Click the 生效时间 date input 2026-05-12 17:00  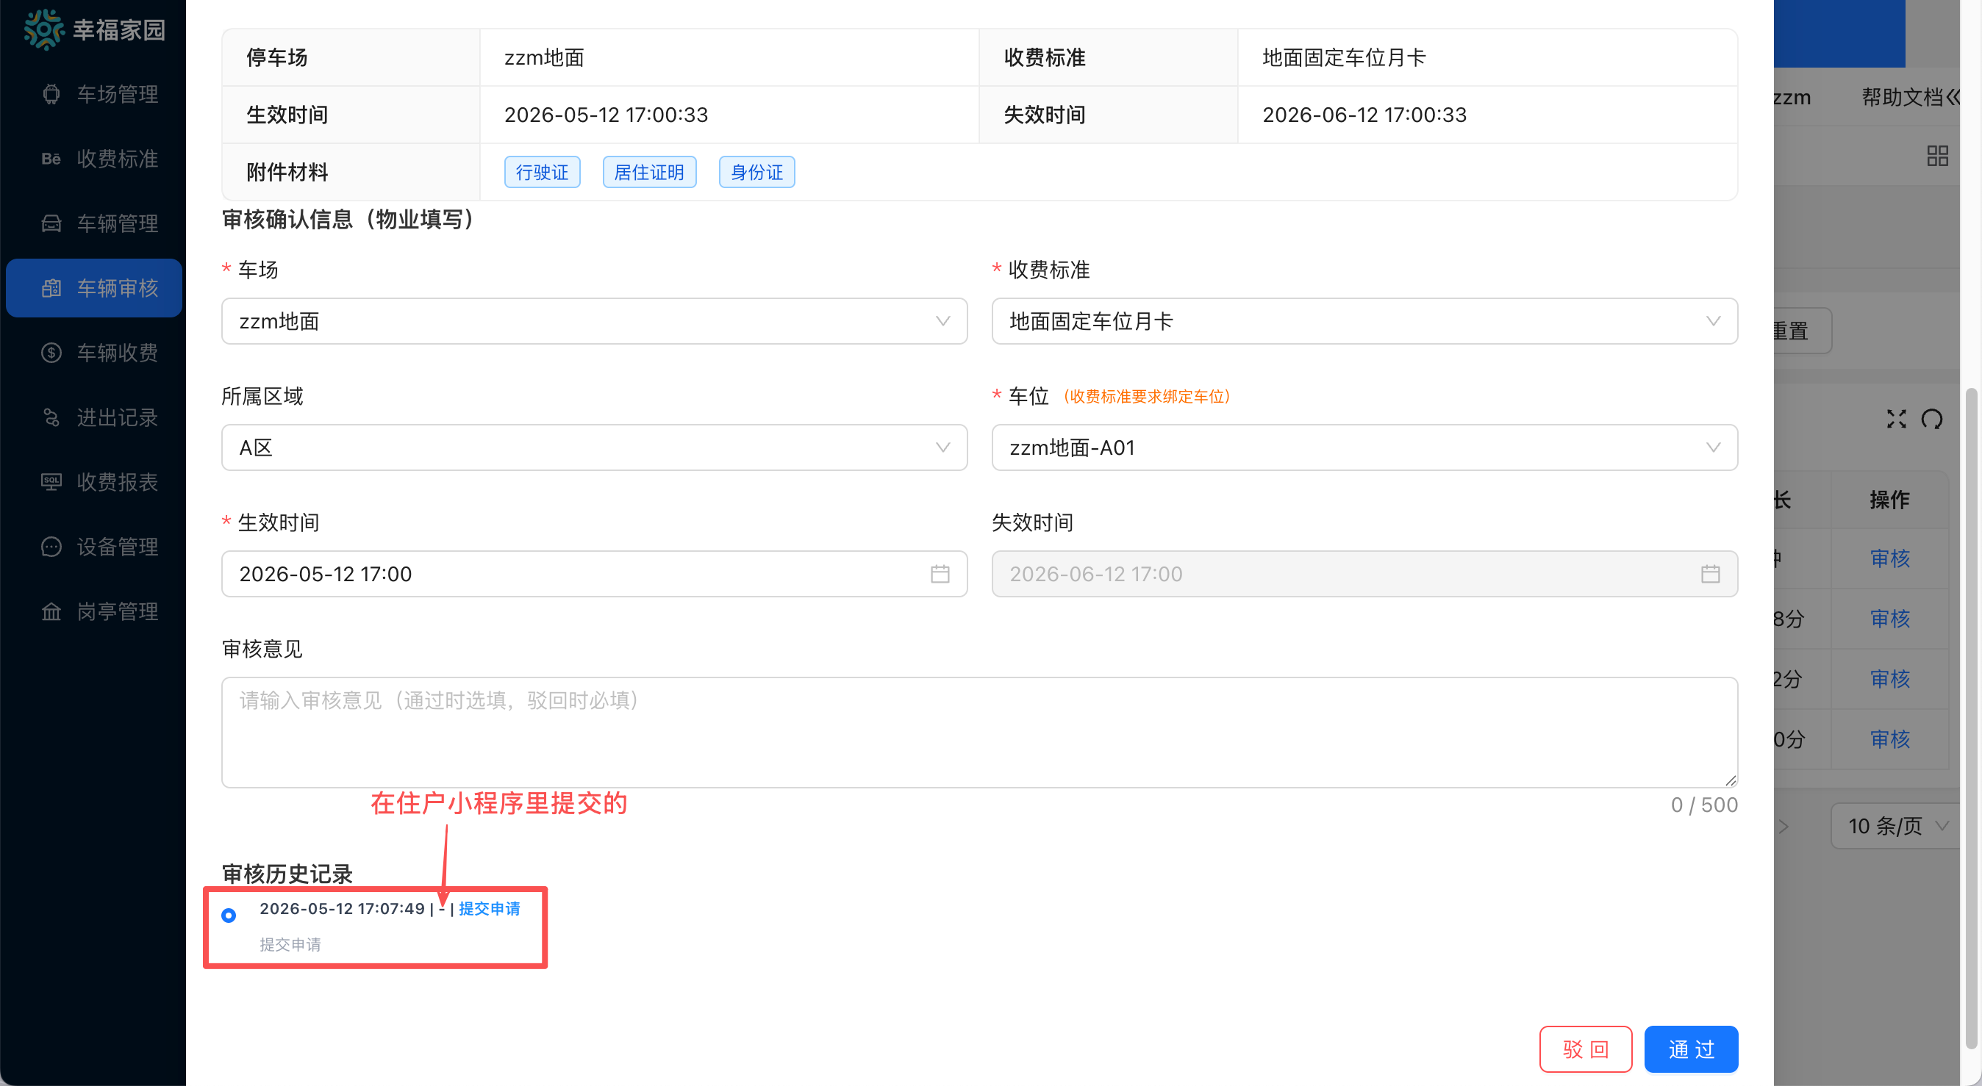tap(594, 574)
